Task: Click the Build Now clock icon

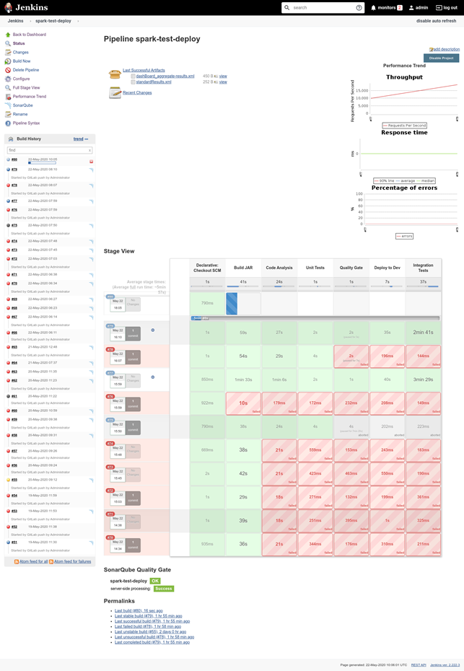Action: pos(8,61)
